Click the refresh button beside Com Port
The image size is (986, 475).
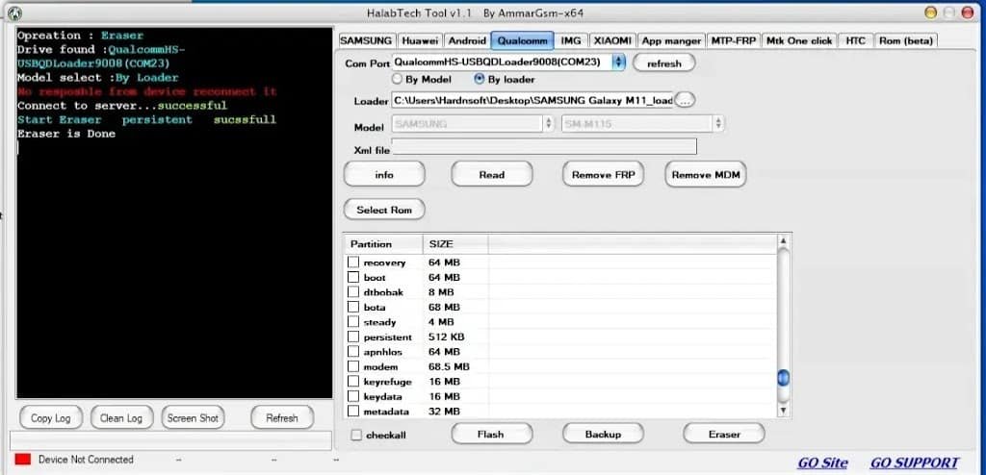664,62
